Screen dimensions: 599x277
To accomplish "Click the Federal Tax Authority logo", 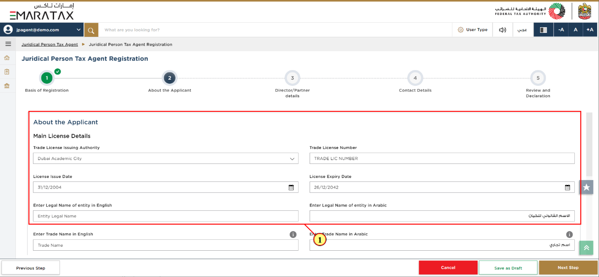I will 530,11.
